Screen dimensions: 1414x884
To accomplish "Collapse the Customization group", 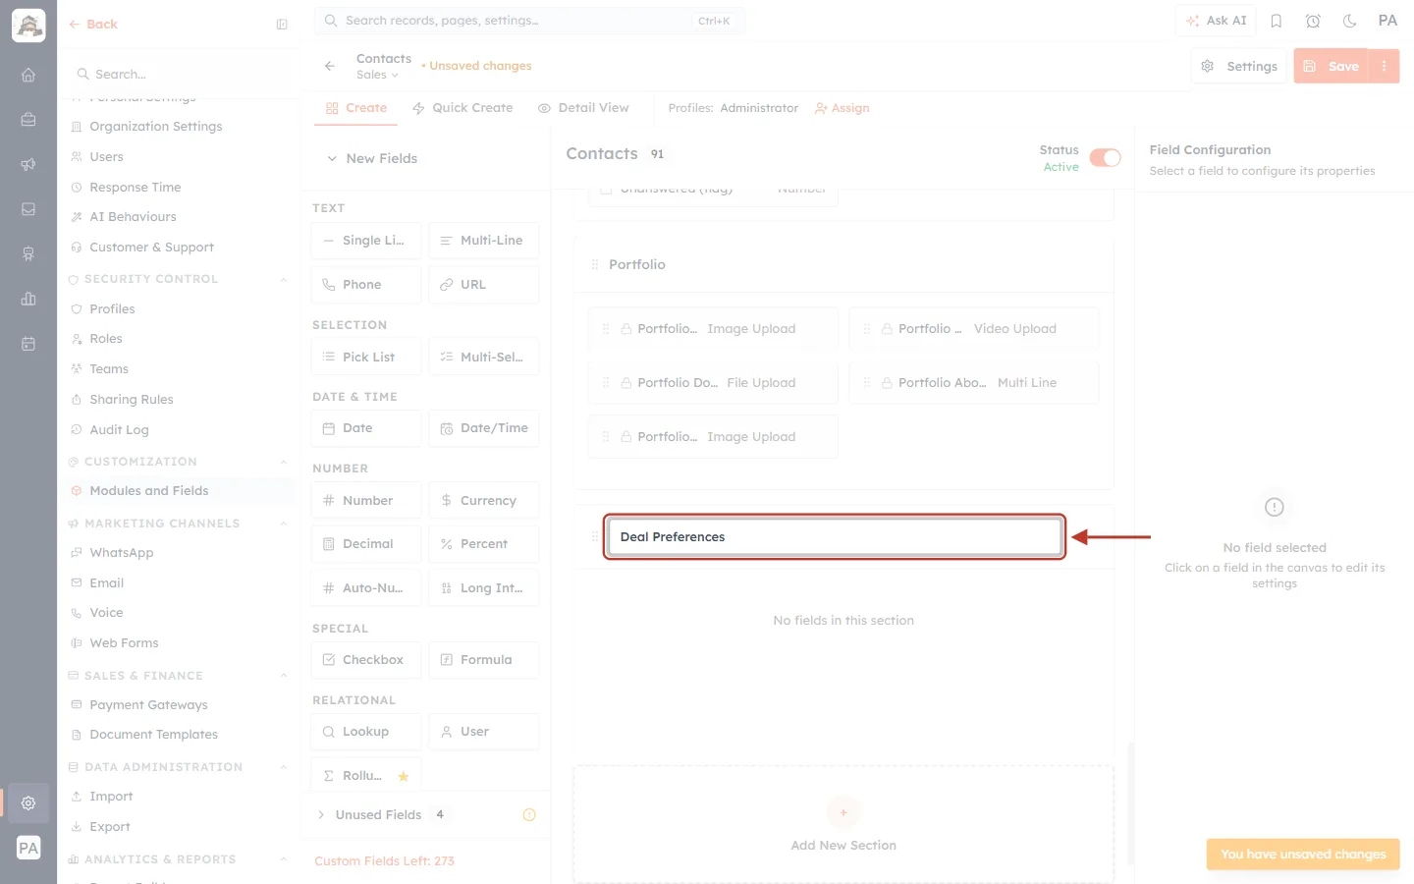I will [284, 462].
